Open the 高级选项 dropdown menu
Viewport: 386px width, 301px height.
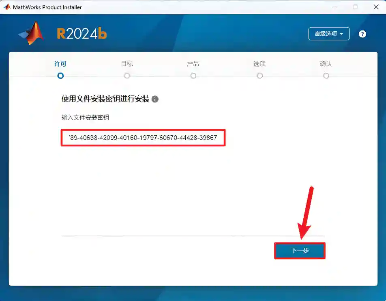[329, 34]
